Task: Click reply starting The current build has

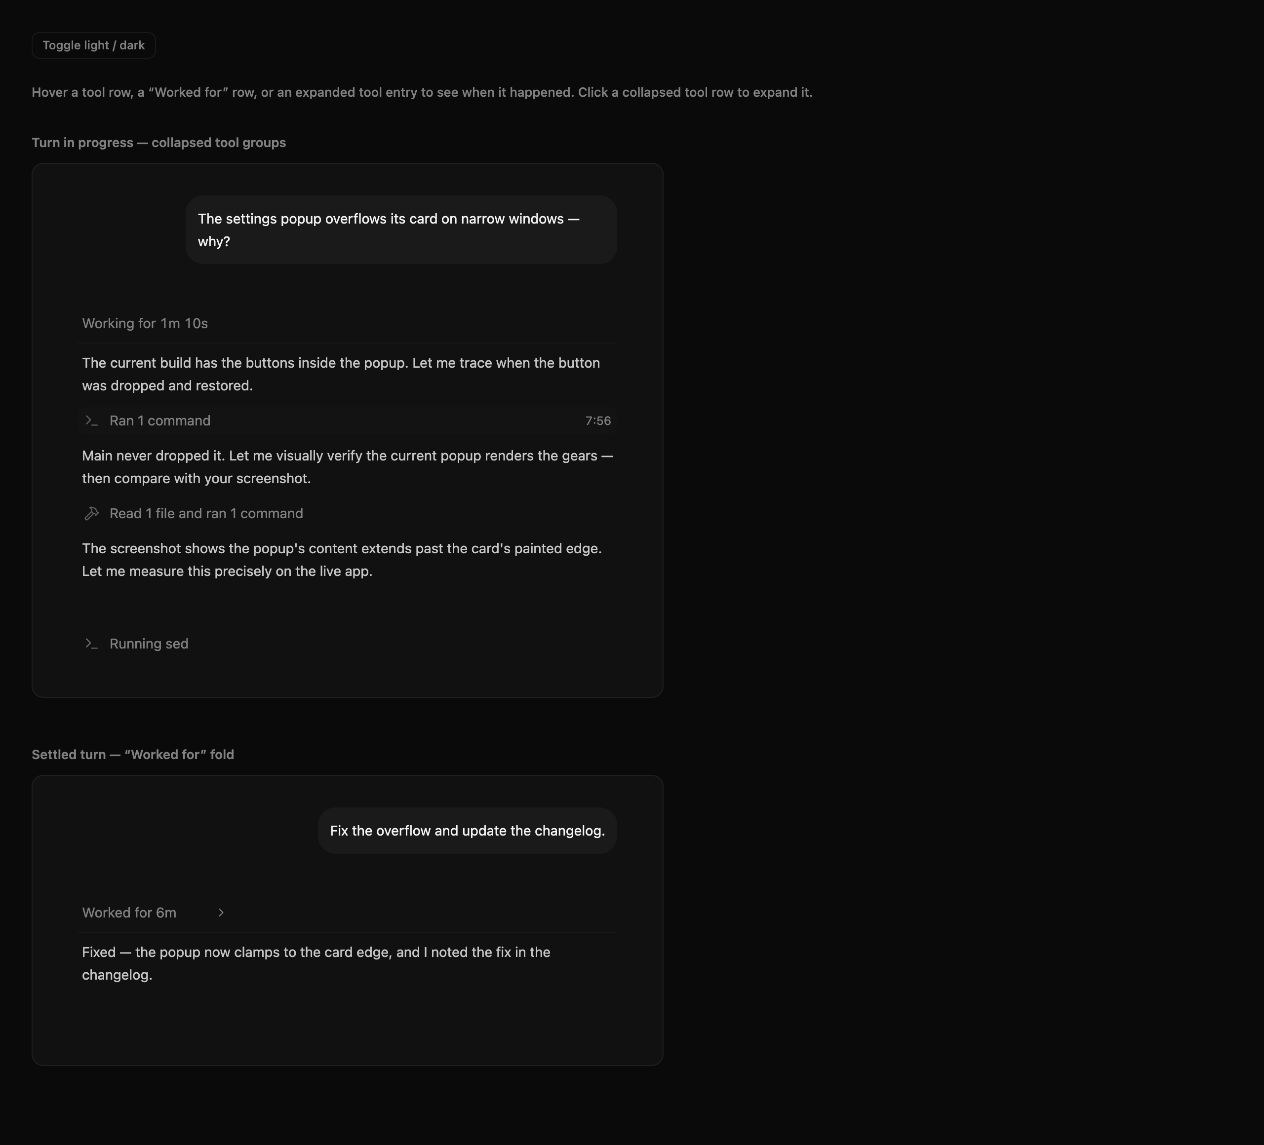Action: tap(341, 374)
